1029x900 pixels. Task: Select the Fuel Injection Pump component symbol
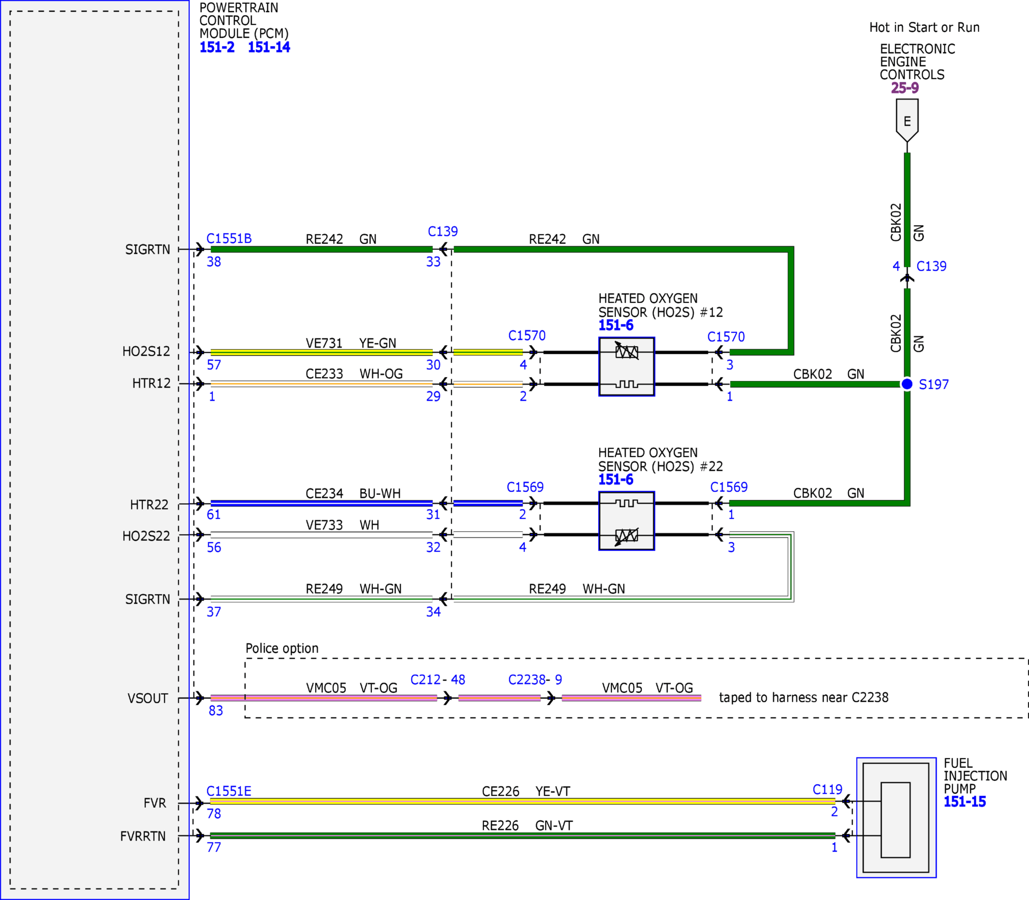[x=896, y=818]
